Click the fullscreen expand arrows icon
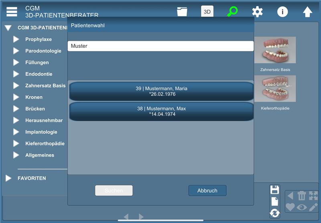The image size is (321, 223). coord(313,196)
